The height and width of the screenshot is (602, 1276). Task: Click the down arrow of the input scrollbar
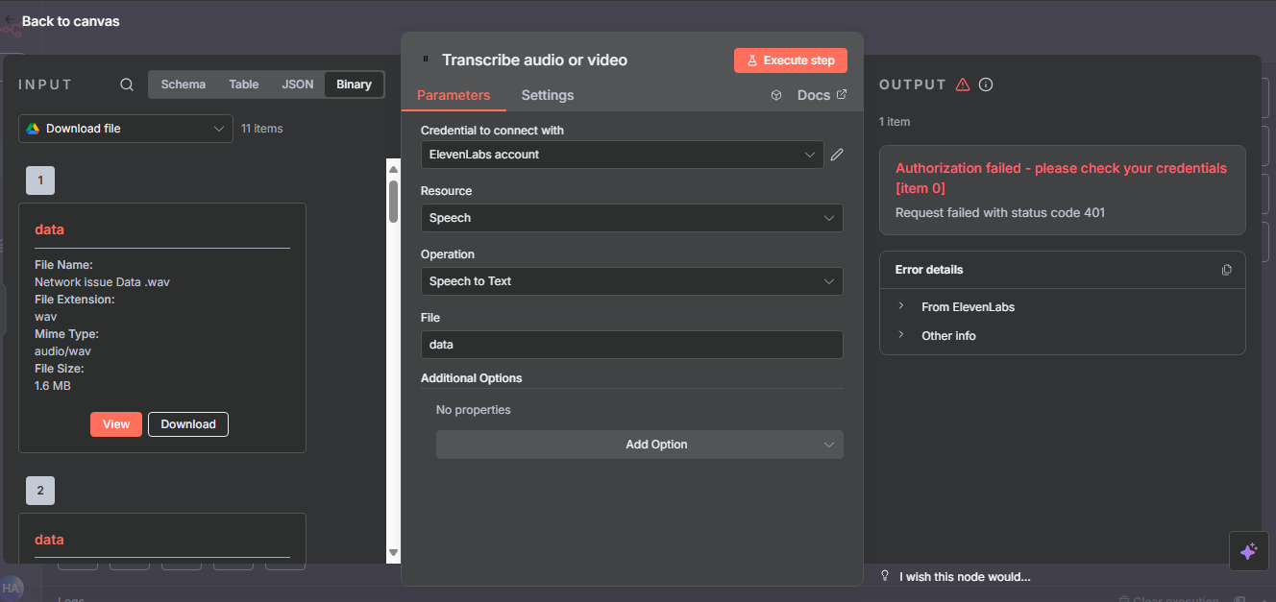pos(393,552)
